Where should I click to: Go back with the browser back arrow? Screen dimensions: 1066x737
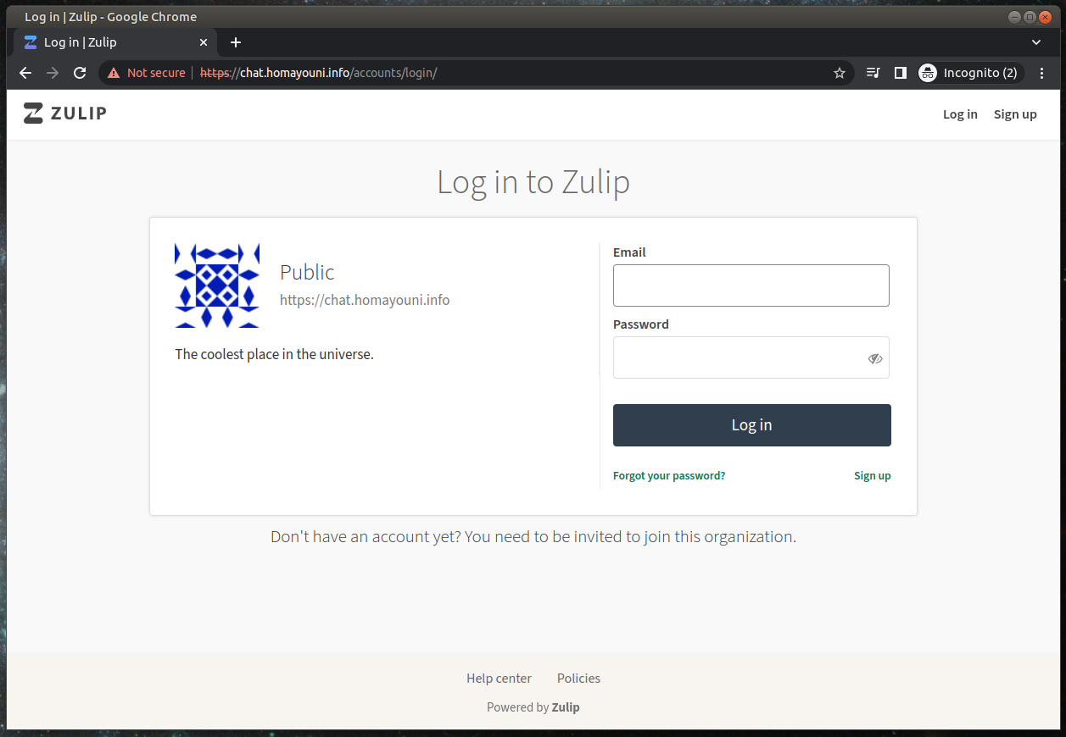click(25, 73)
